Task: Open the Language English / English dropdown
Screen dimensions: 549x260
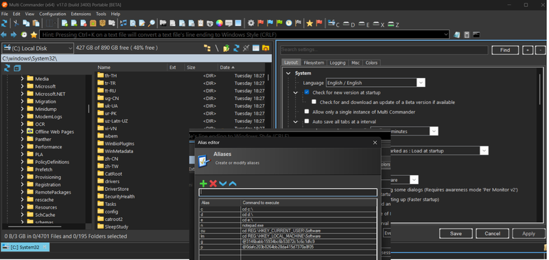Action: point(421,83)
